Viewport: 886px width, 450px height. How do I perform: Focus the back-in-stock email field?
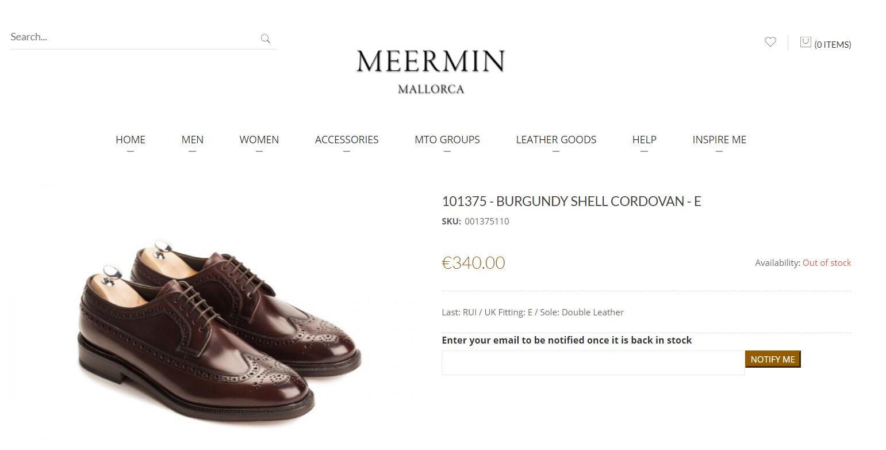tap(593, 363)
